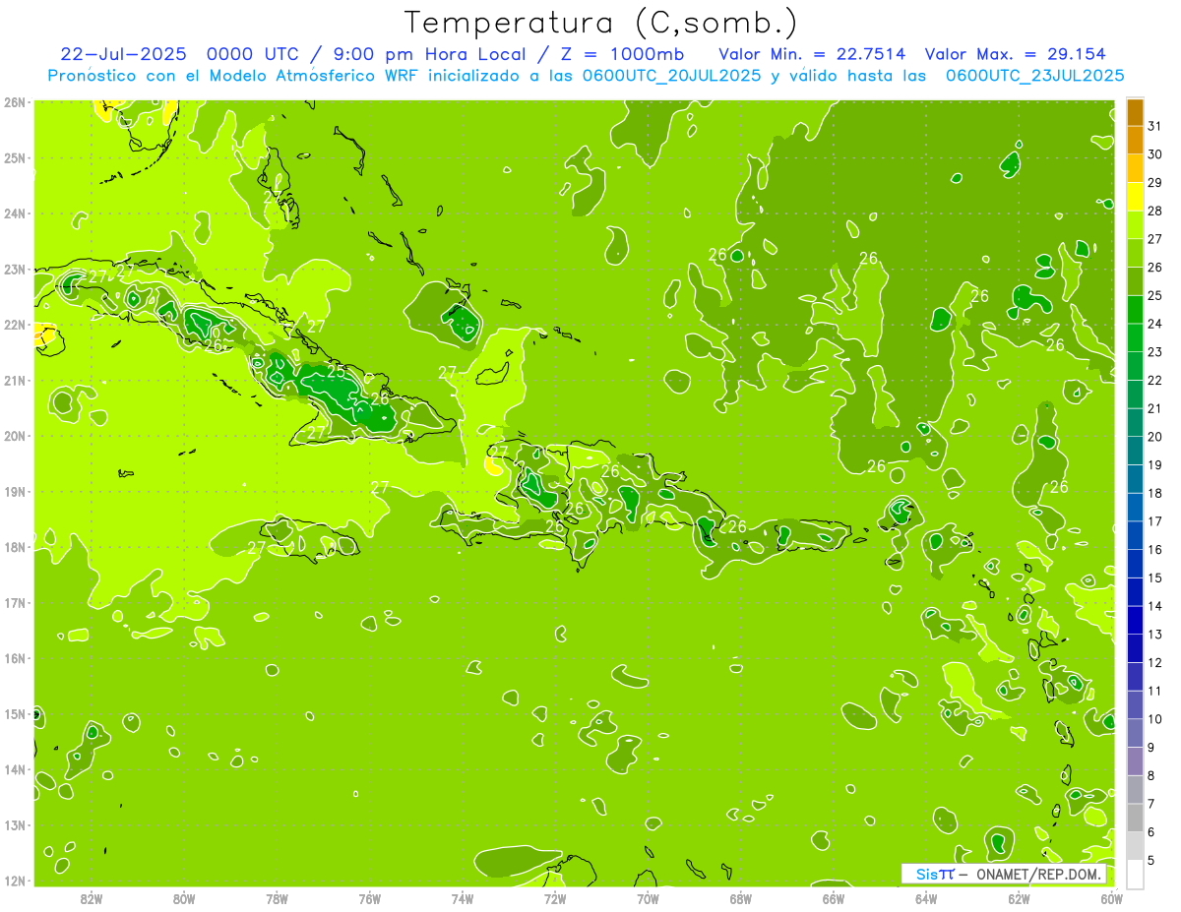Click the 72W longitude axis label
Viewport: 1181px width, 912px height.
555,897
